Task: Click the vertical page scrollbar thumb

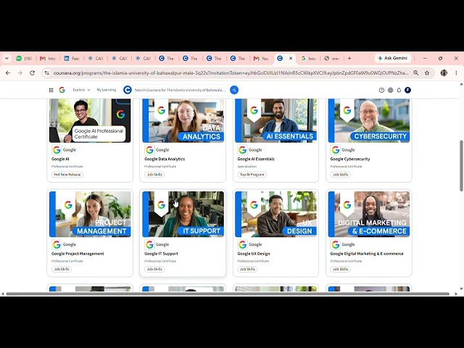Action: coord(461,166)
